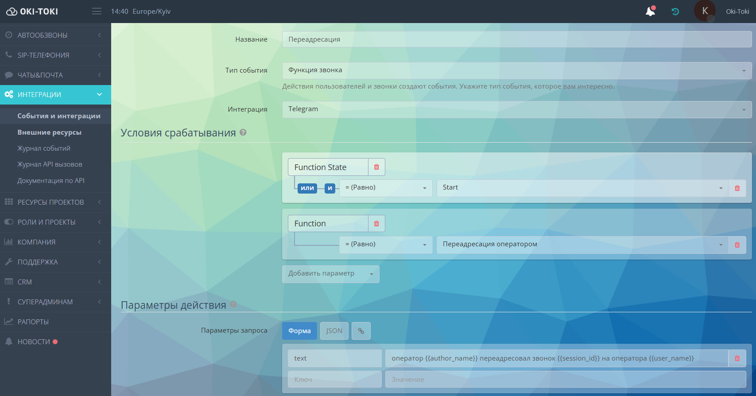756x396 pixels.
Task: Switch request parameters to JSON mode
Action: click(x=334, y=331)
